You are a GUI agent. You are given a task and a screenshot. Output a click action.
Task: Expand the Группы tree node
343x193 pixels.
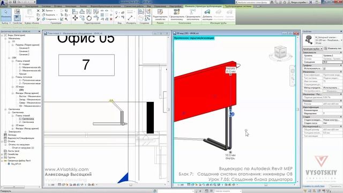2,157
